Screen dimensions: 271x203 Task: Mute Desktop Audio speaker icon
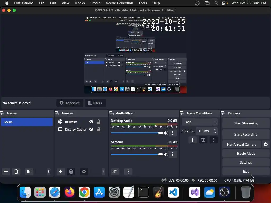point(166,133)
